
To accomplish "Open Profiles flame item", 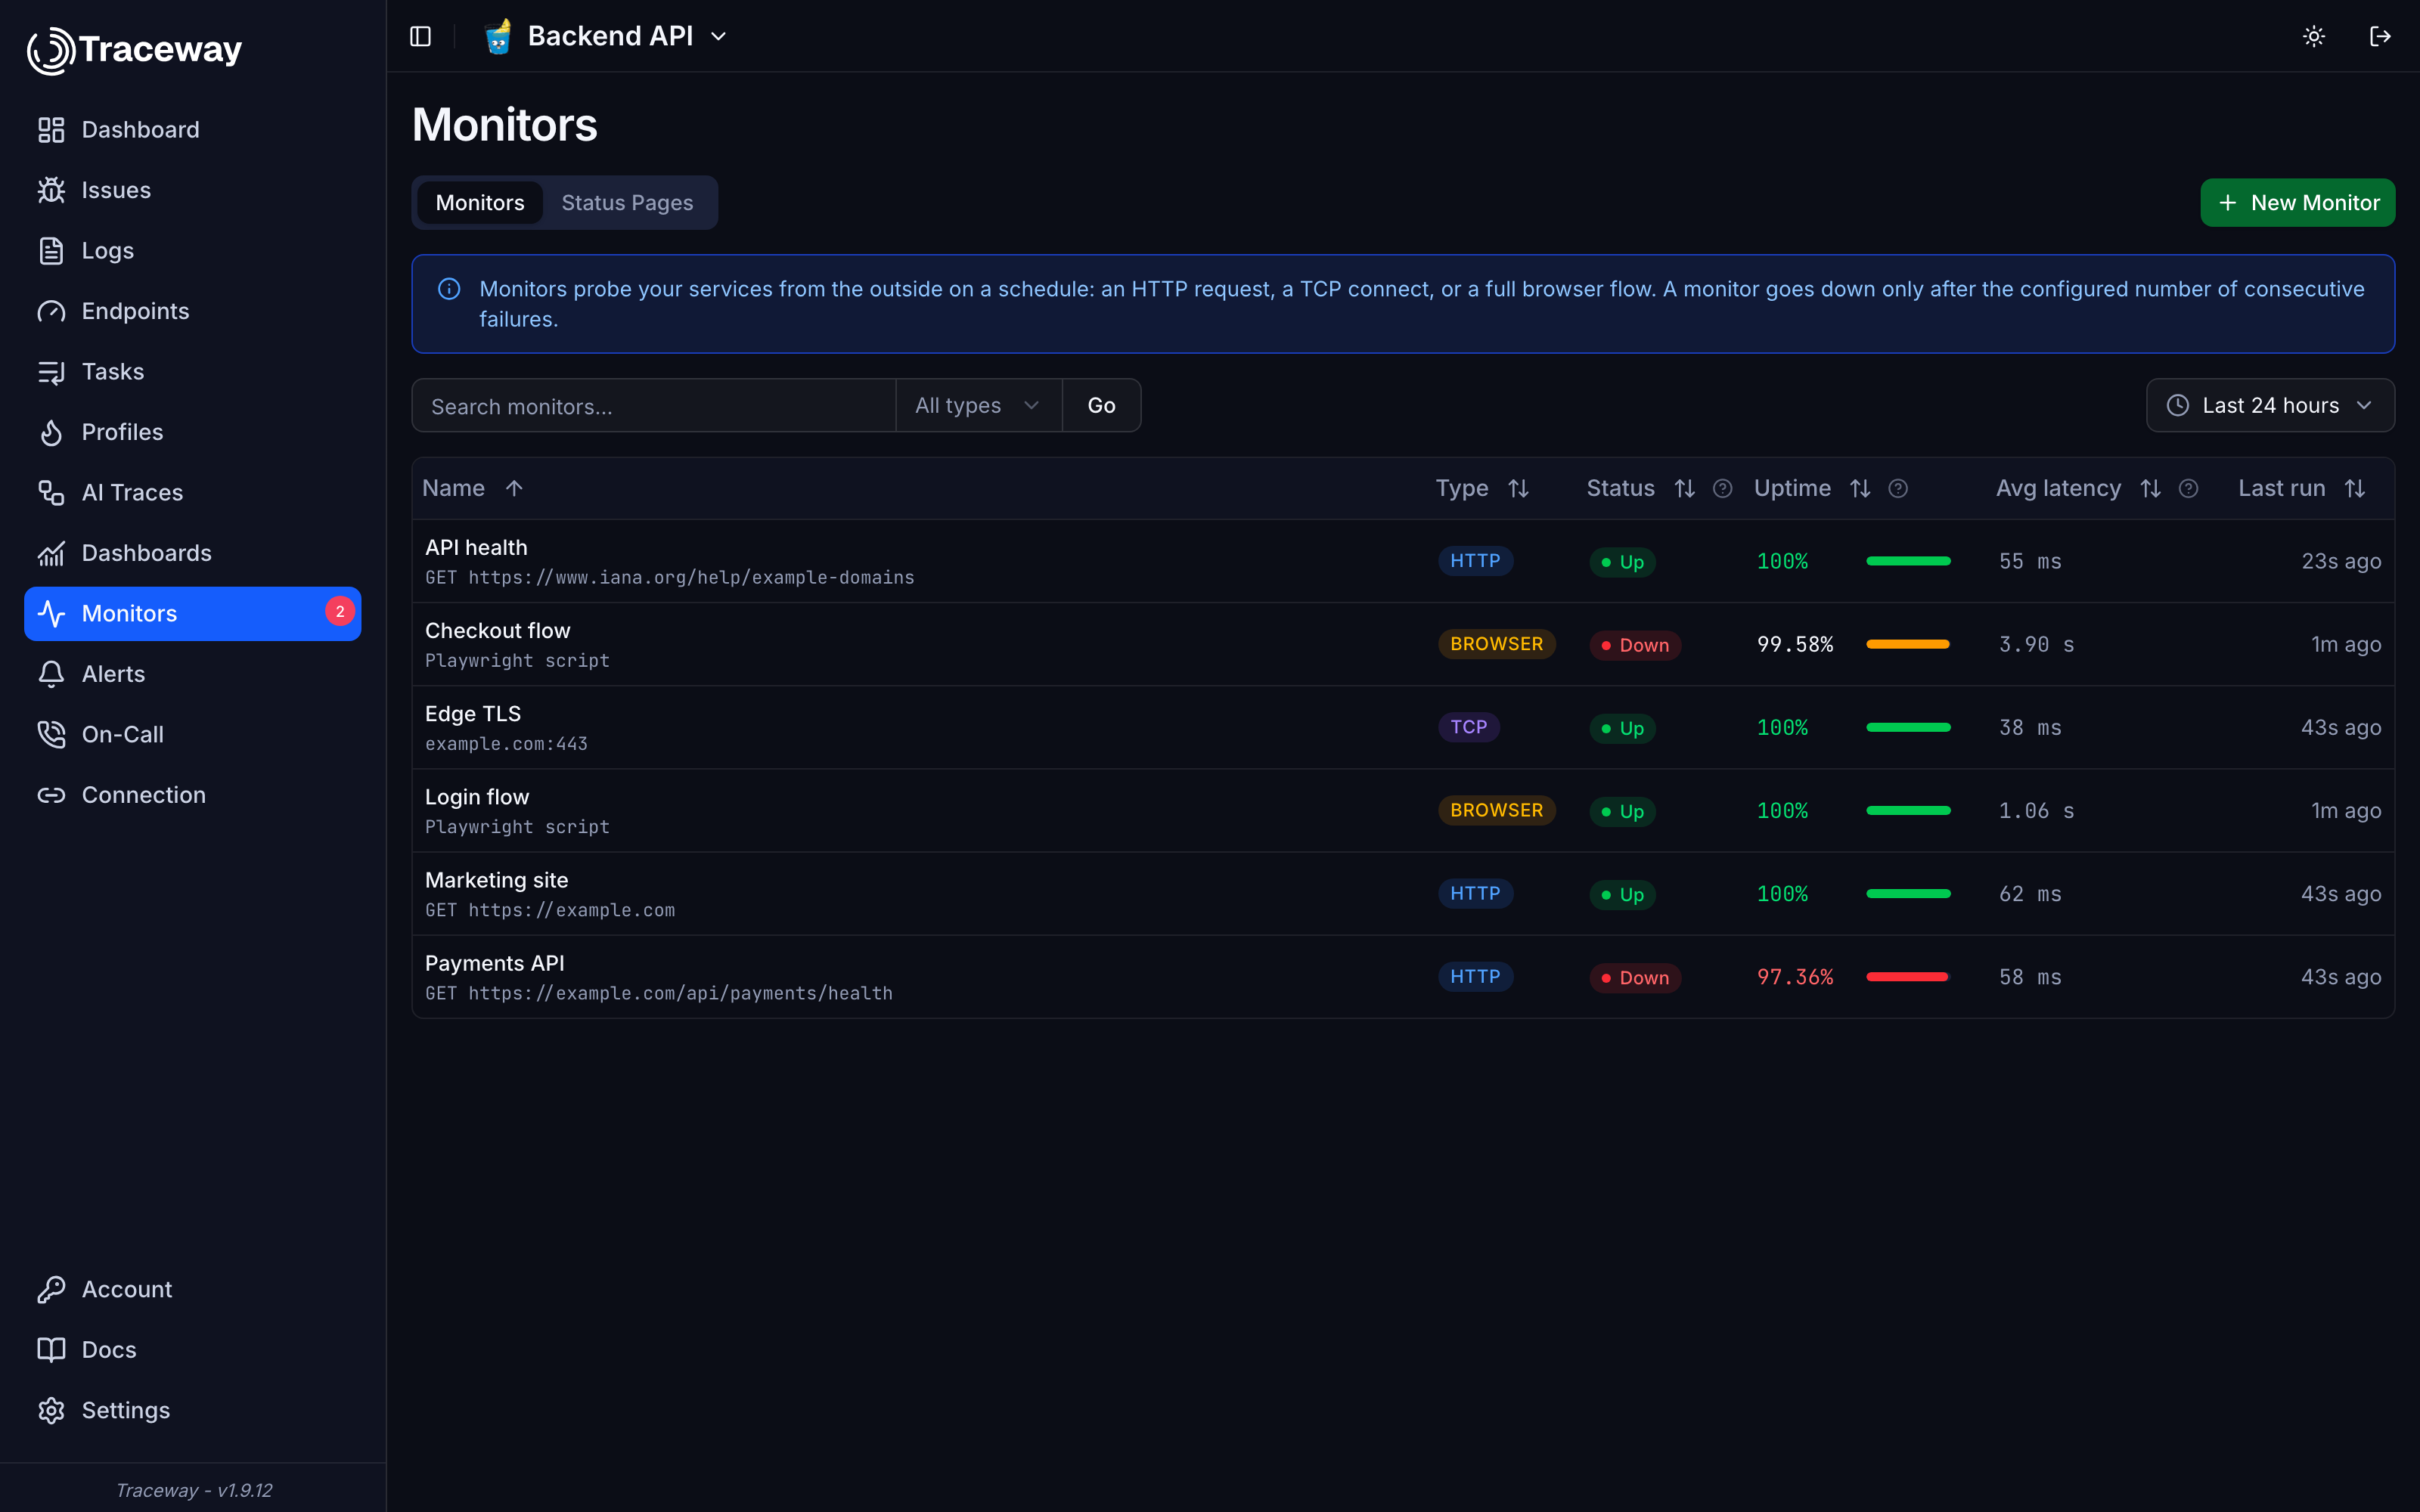I will tap(193, 432).
